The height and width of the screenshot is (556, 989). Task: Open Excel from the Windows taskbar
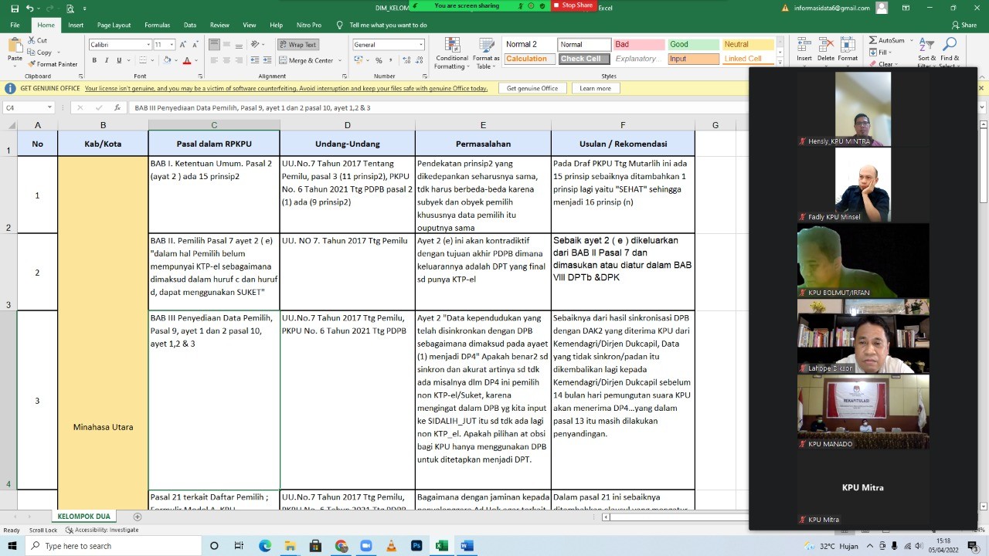[x=441, y=546]
